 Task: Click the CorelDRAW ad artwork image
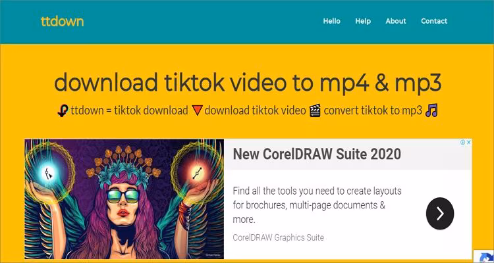(x=124, y=199)
